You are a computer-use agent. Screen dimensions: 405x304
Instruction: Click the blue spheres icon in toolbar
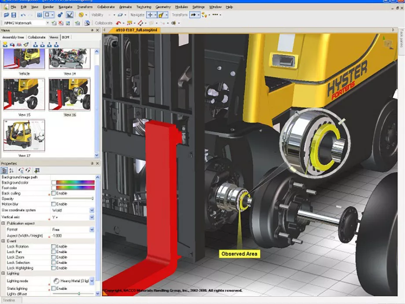tap(60, 15)
